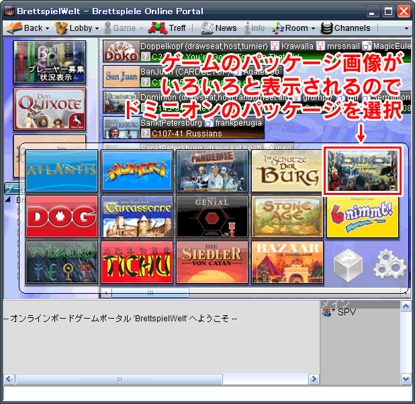Select the Tichu game tile
415x404 pixels.
[x=137, y=262]
